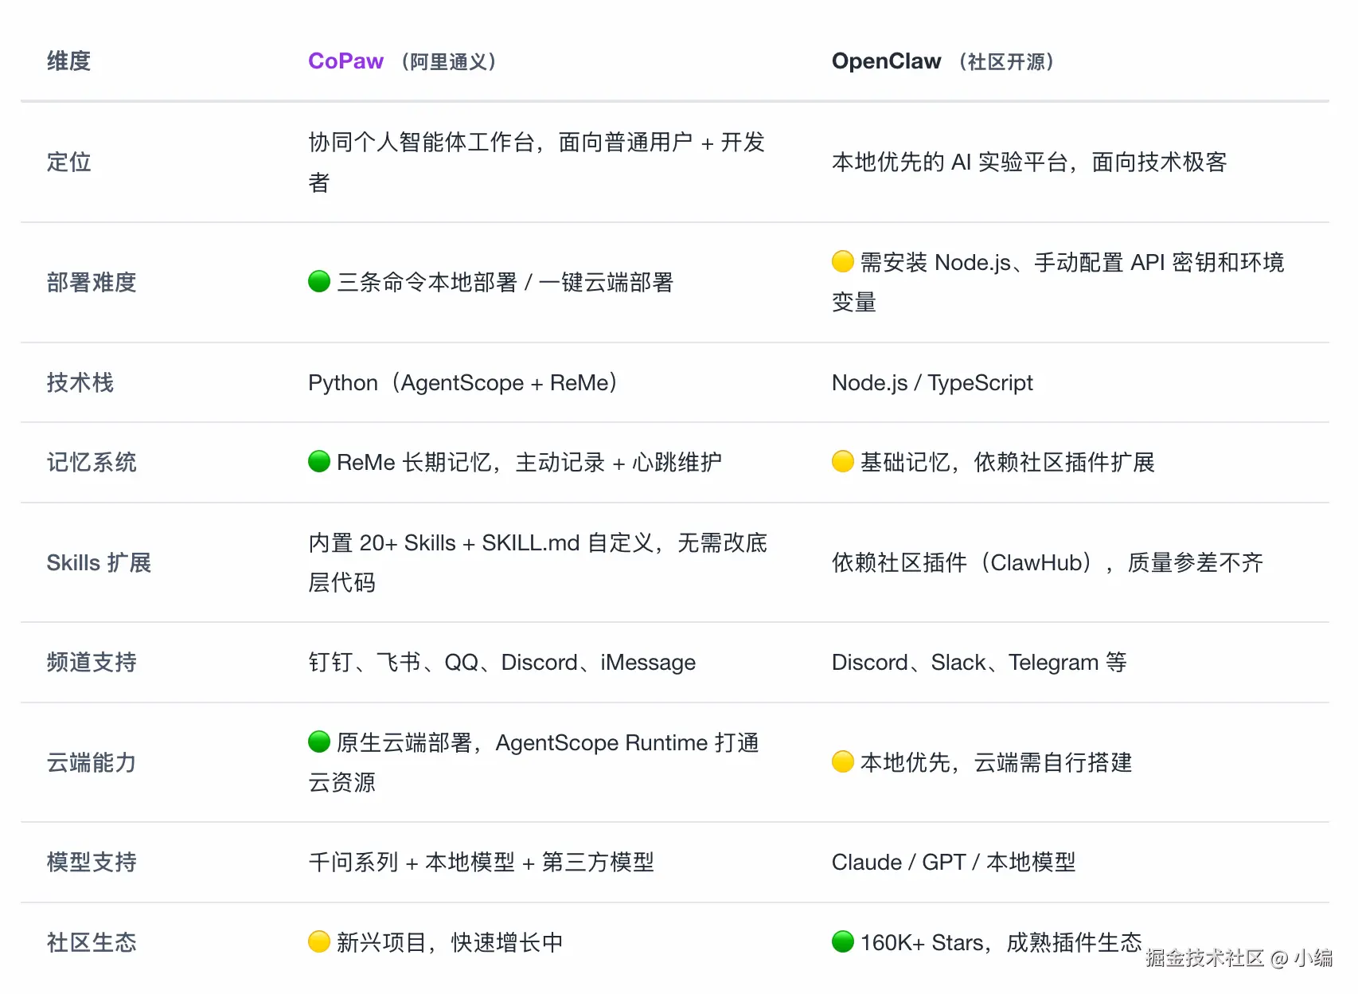Viewport: 1358px width, 994px height.
Task: Click the purple CoPaw header link
Action: coord(345,61)
